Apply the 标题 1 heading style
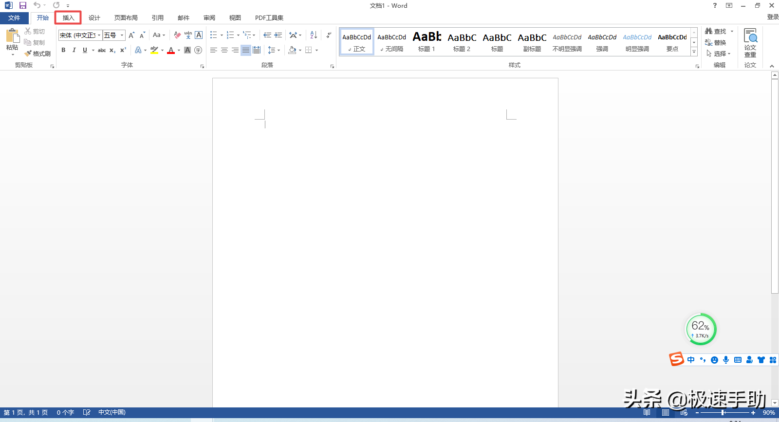The width and height of the screenshot is (779, 422). point(427,42)
